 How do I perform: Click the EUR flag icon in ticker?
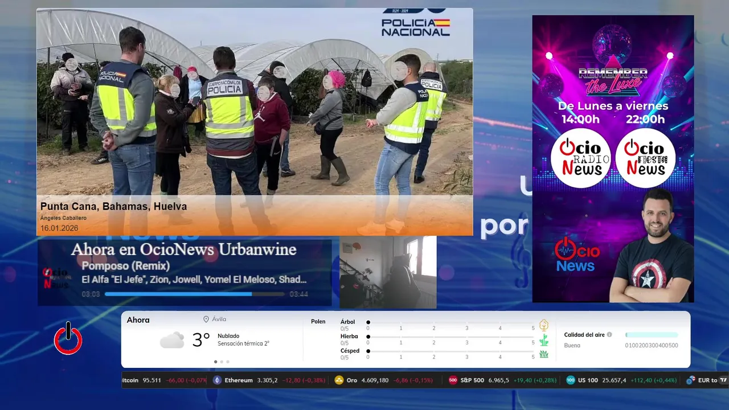point(690,380)
